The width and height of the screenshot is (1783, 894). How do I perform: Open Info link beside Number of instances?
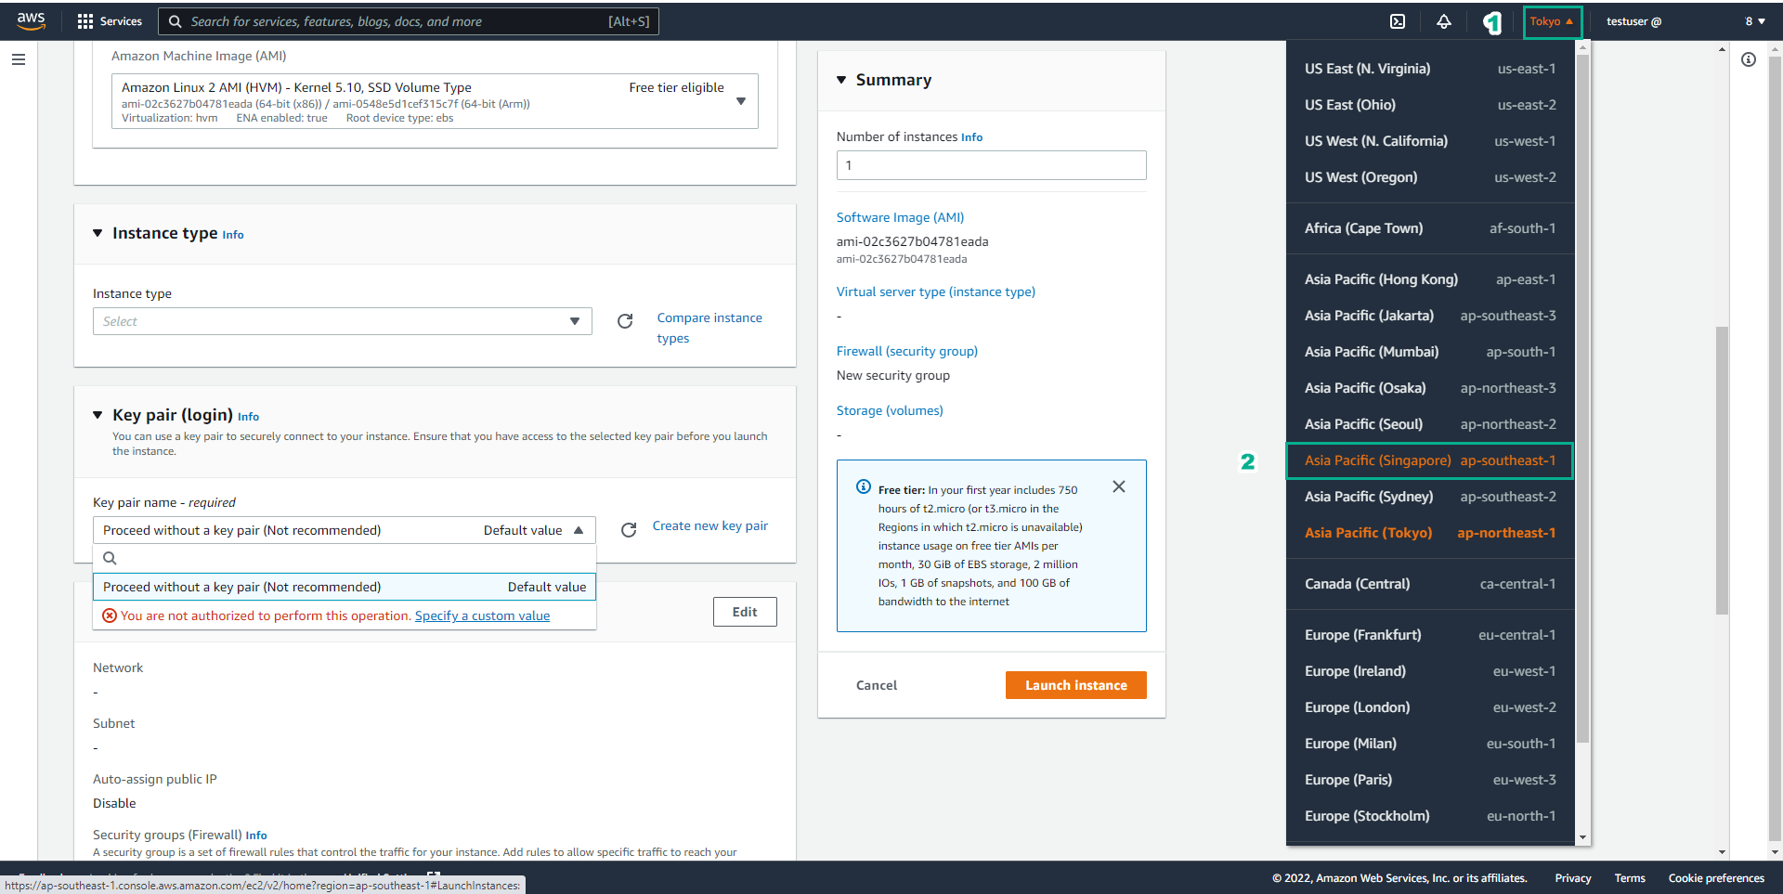coord(971,137)
